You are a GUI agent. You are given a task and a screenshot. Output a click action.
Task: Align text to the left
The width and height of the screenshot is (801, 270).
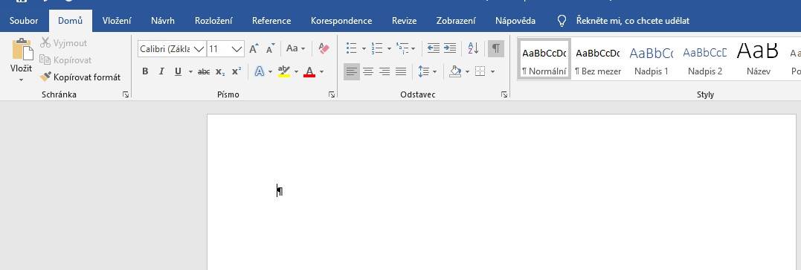point(352,71)
